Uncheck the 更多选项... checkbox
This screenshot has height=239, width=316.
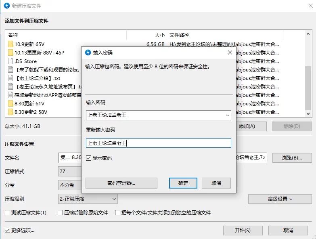tap(7, 231)
